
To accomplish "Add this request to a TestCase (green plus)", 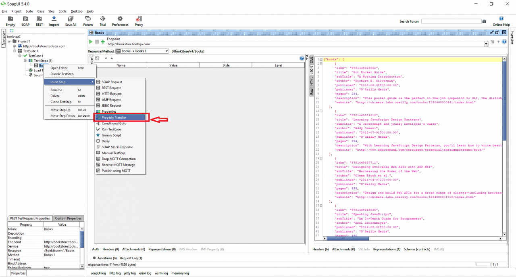I will click(103, 42).
